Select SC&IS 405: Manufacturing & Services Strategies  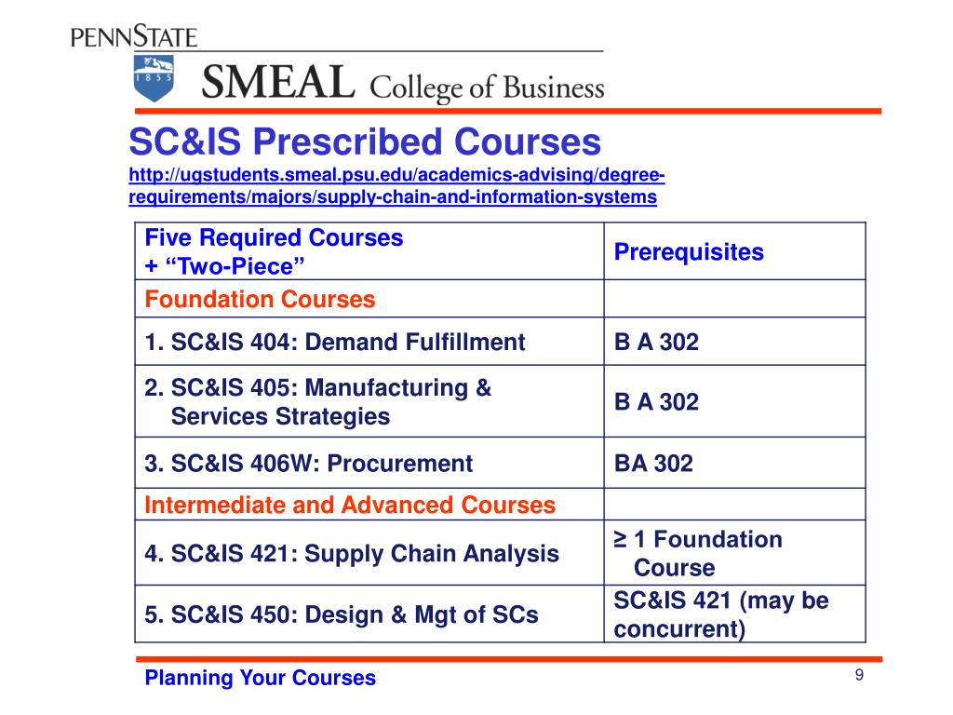pos(317,401)
